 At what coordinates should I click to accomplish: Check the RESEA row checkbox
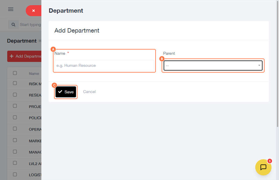tap(15, 94)
